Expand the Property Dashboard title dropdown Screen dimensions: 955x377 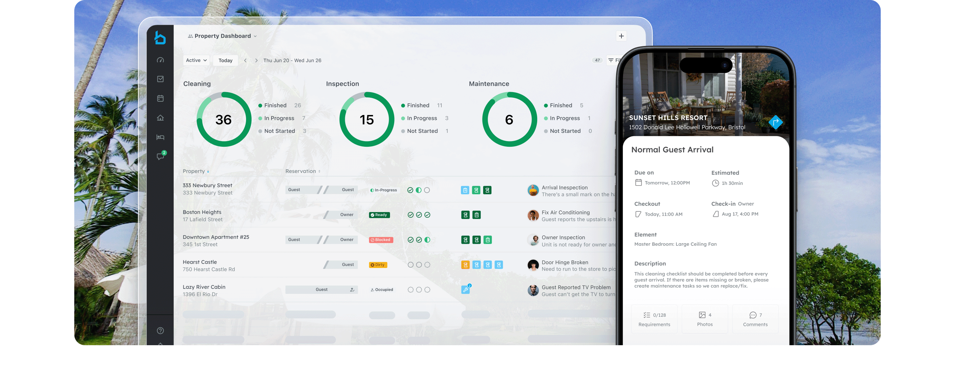[255, 35]
